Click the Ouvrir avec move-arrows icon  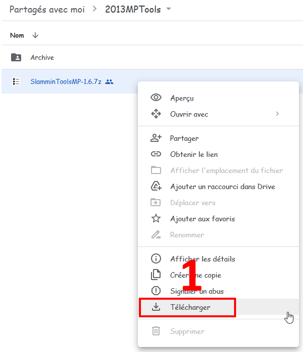point(156,114)
